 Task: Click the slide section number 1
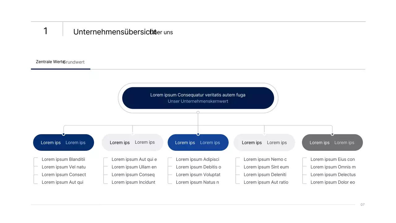[x=45, y=31]
